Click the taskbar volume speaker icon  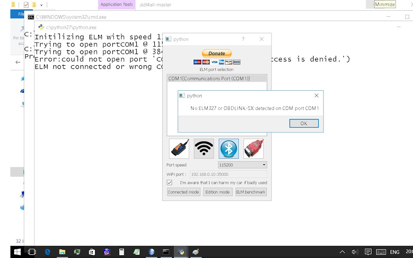coord(355,252)
